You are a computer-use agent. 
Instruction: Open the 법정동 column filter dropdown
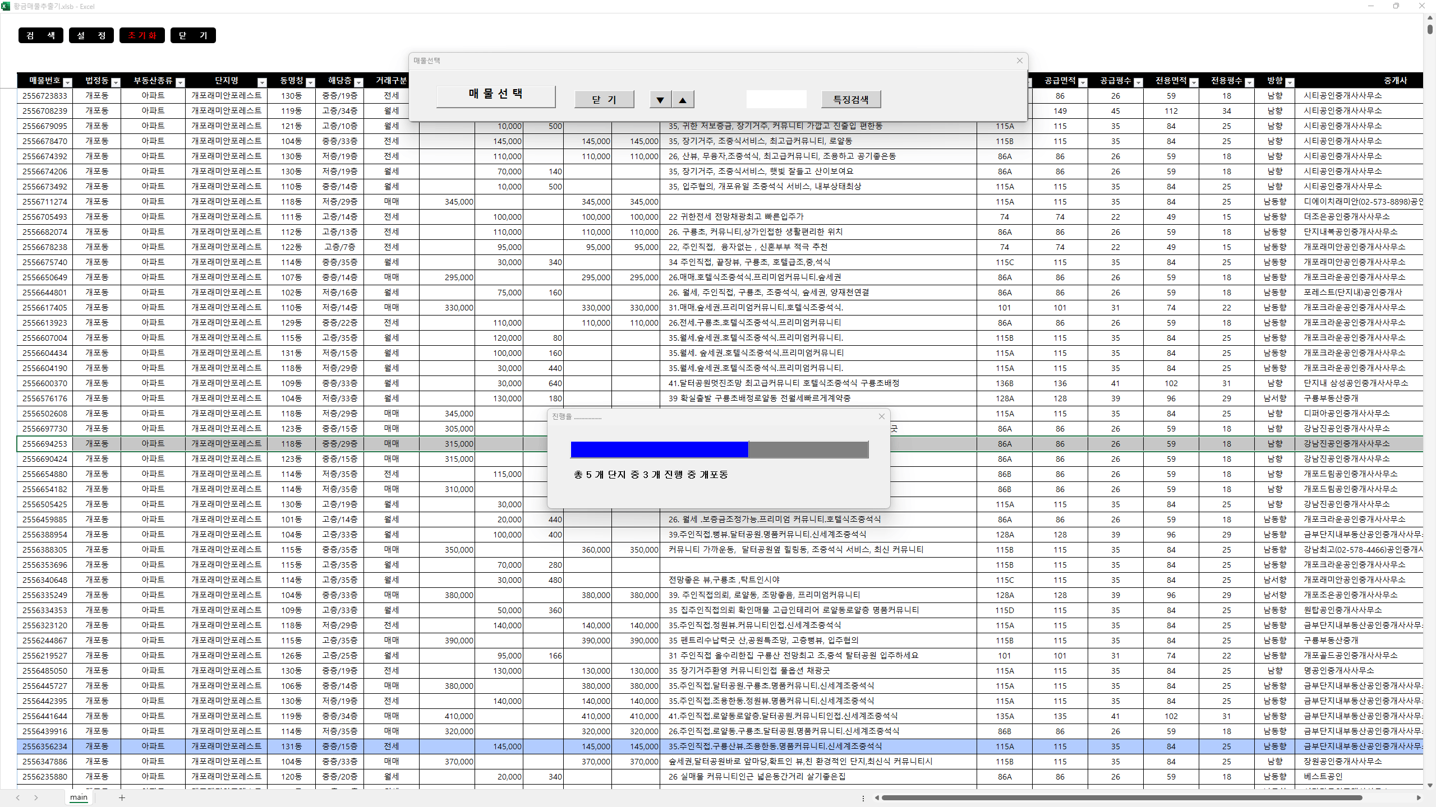click(x=116, y=82)
